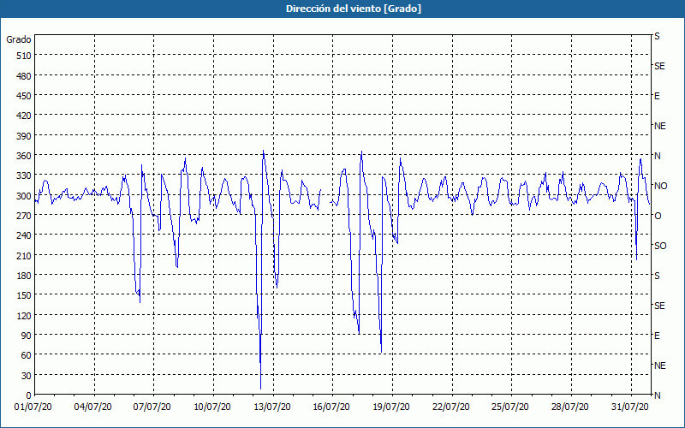Select the 510 value on the left axis
The height and width of the screenshot is (428, 685).
(x=25, y=56)
